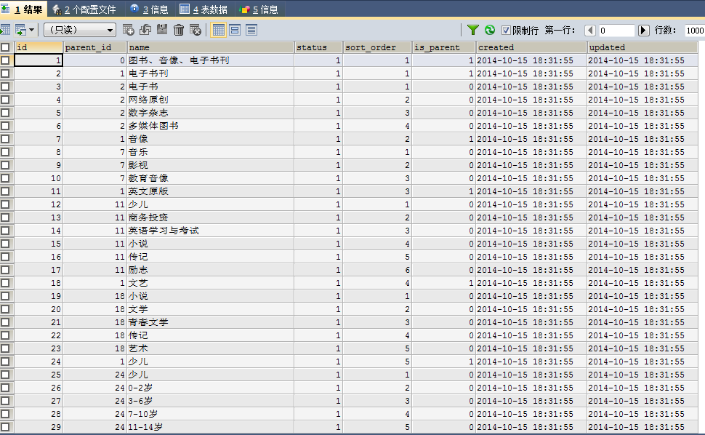705x435 pixels.
Task: Click the updated column header
Action: [x=642, y=47]
